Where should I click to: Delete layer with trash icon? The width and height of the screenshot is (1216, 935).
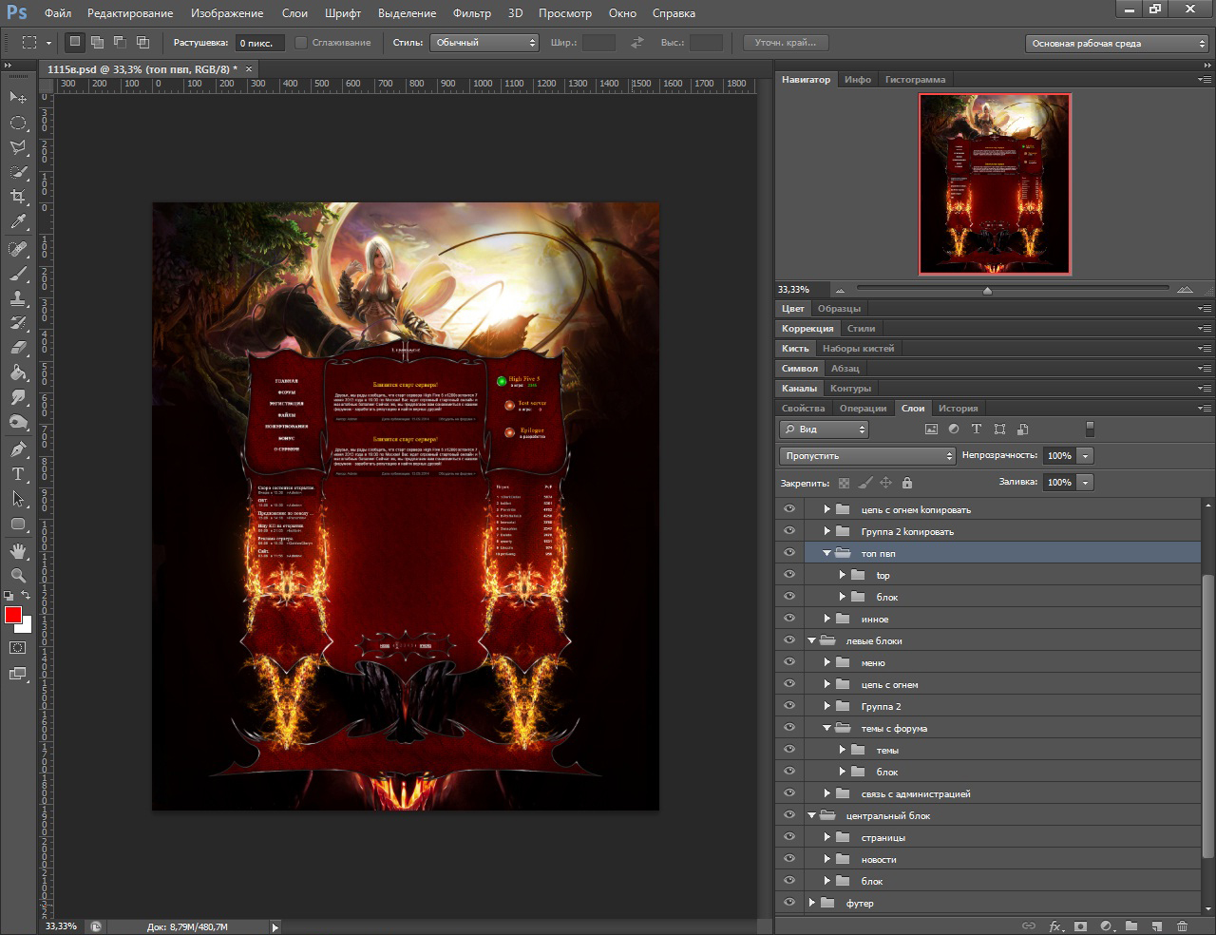(1182, 925)
